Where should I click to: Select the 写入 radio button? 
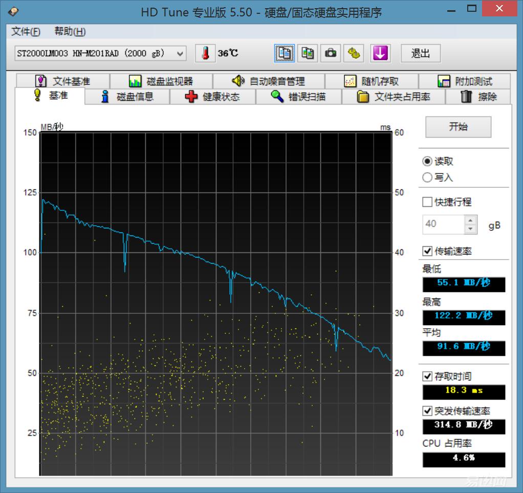(427, 178)
